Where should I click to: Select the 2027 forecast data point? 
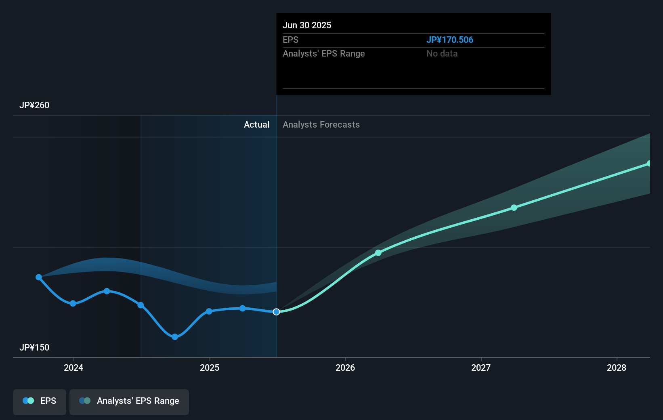(x=514, y=208)
